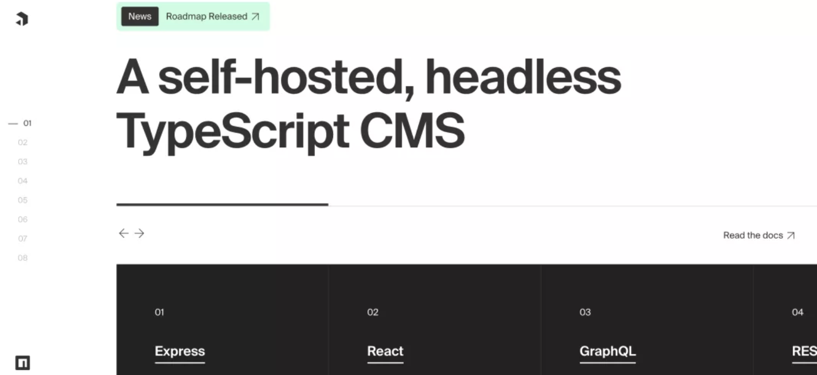Click the Payload logo in the top left
Image resolution: width=817 pixels, height=375 pixels.
[21, 19]
